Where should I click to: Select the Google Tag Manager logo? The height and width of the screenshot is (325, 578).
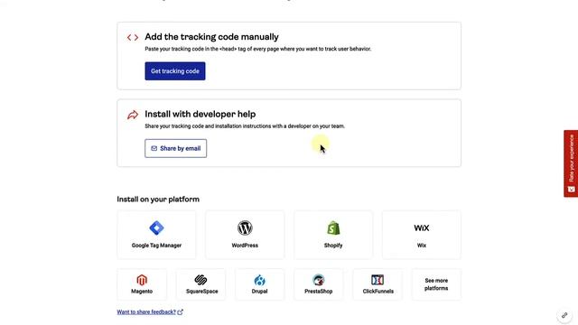(x=156, y=227)
